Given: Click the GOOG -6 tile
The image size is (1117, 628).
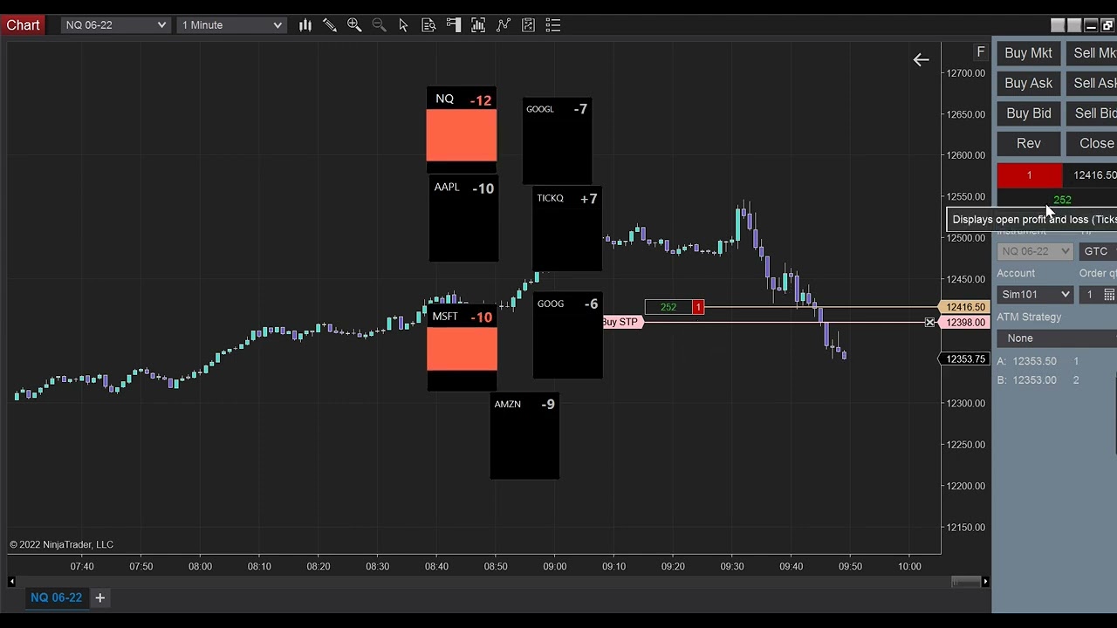Looking at the screenshot, I should point(568,336).
